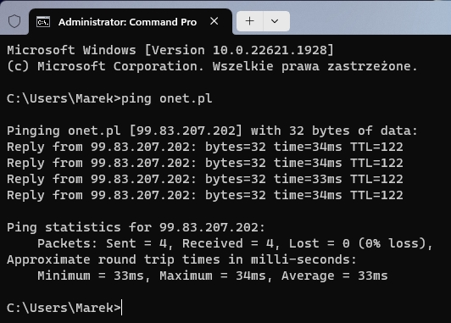Click the administrator shield icon

[14, 21]
